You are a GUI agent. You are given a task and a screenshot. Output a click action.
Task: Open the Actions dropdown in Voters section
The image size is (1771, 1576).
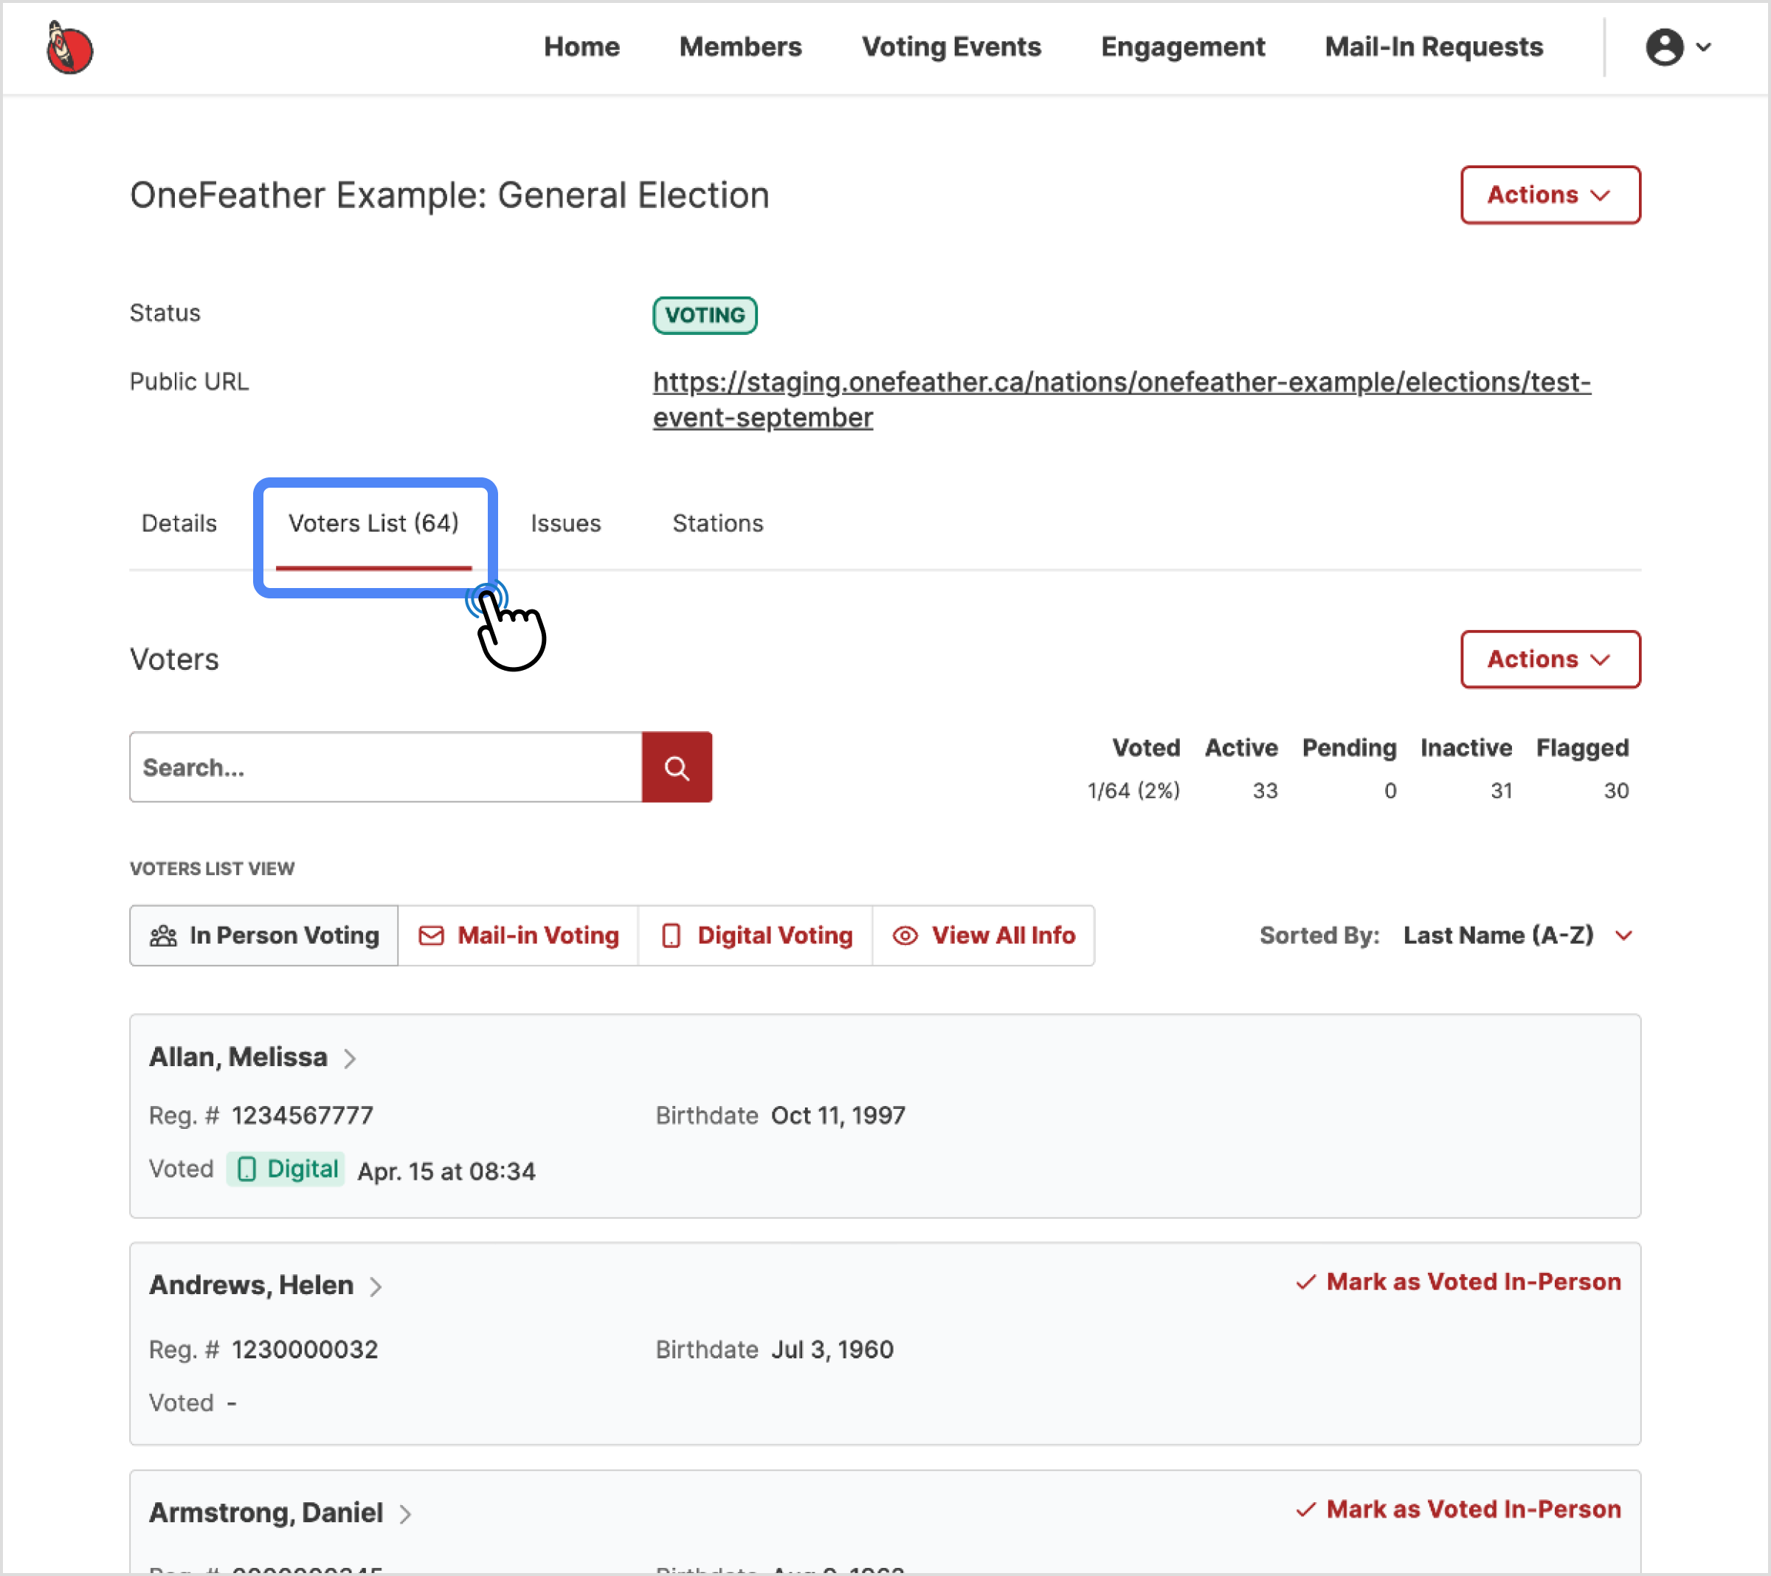coord(1550,660)
